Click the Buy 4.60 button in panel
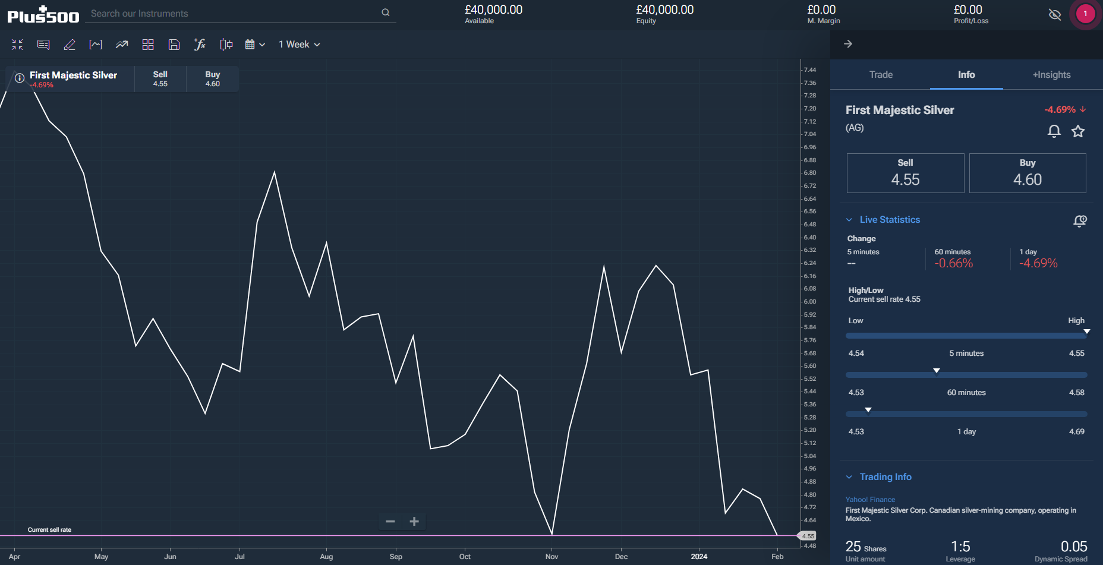The height and width of the screenshot is (565, 1103). tap(1028, 173)
